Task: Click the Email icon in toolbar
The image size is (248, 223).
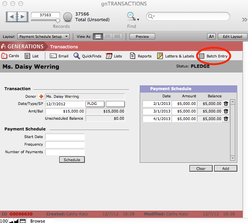Action: pos(53,56)
